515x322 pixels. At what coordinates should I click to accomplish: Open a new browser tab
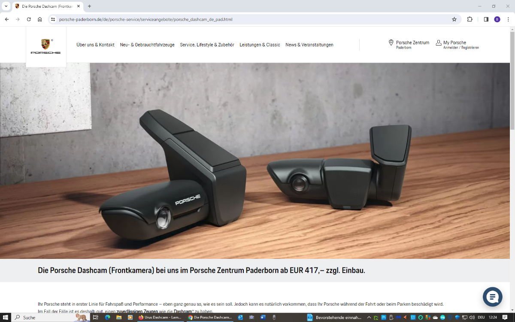tap(89, 6)
